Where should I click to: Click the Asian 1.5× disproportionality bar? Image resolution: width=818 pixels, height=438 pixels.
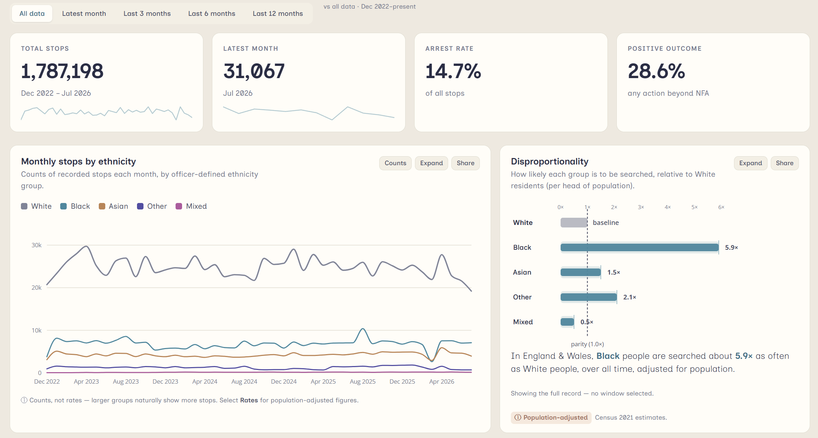[580, 272]
